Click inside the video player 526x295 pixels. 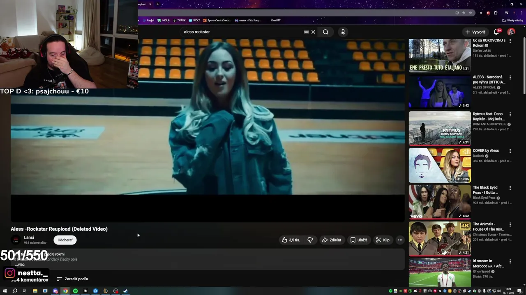(208, 130)
